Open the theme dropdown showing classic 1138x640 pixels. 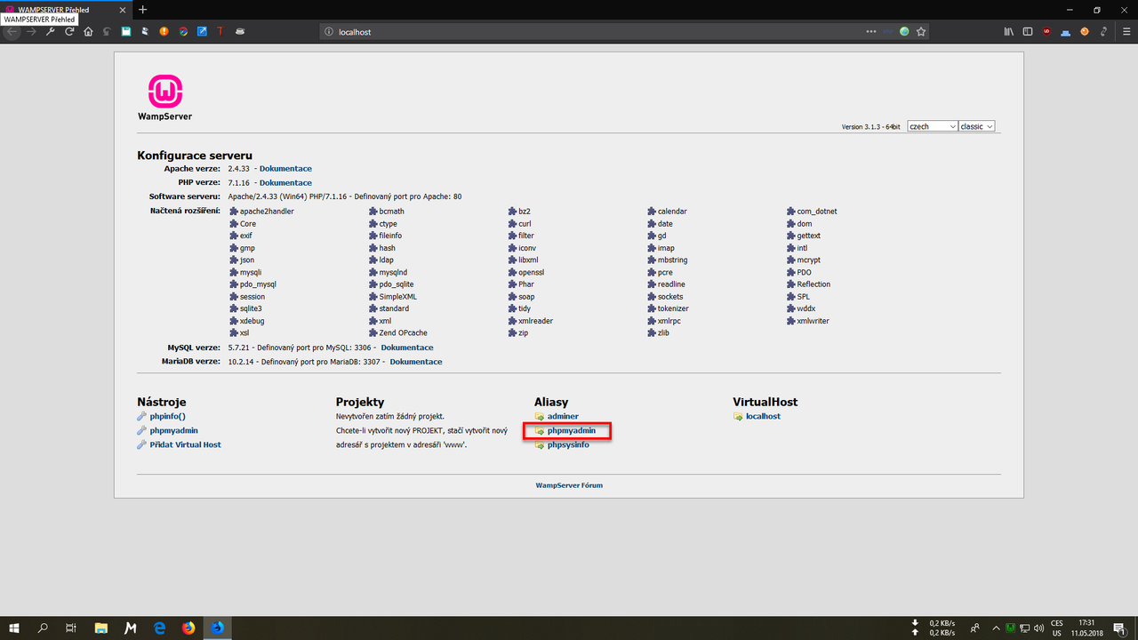point(976,126)
